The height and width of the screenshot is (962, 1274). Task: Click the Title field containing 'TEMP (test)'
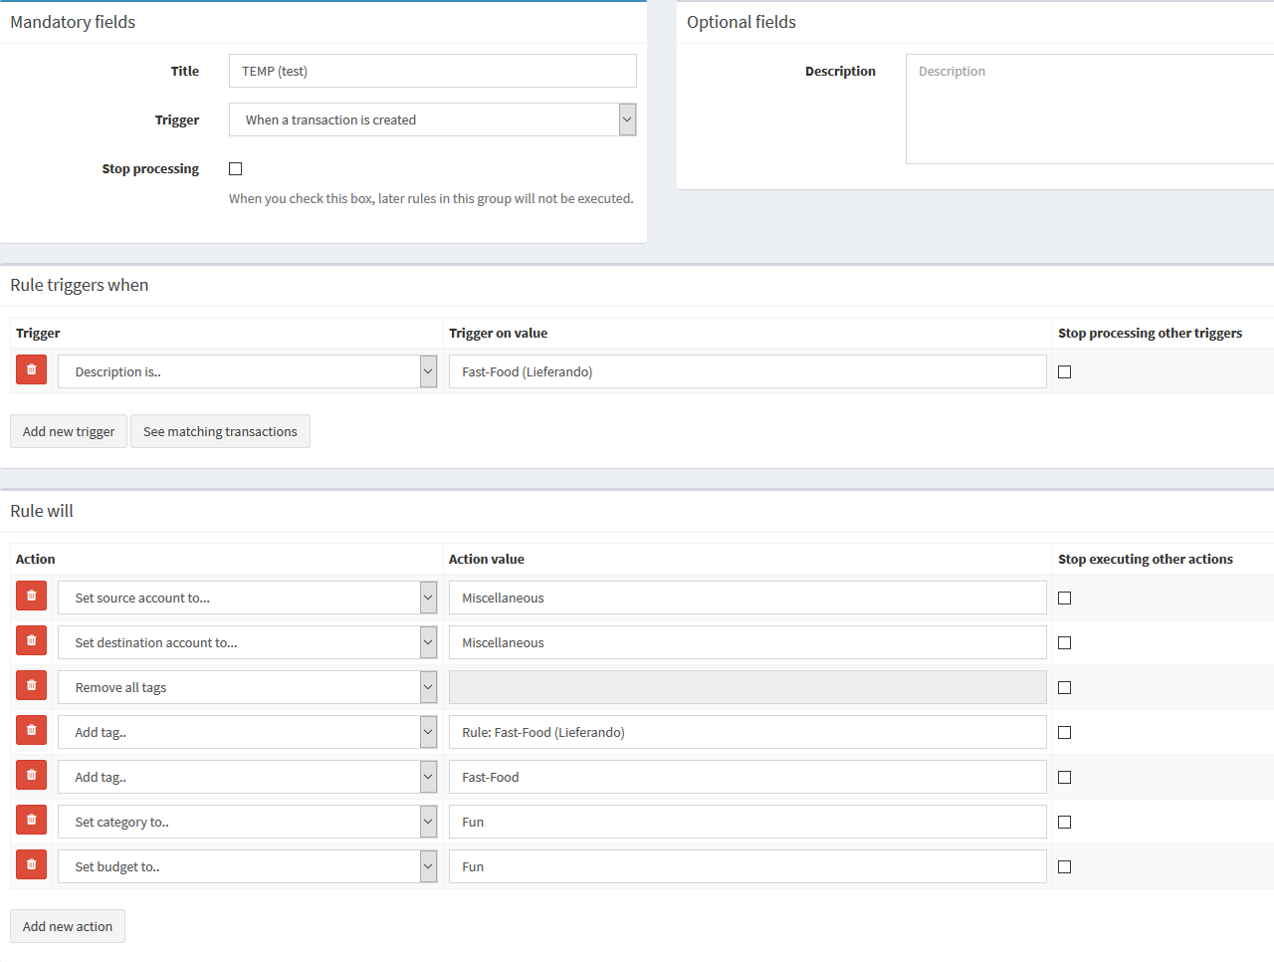[x=432, y=70]
